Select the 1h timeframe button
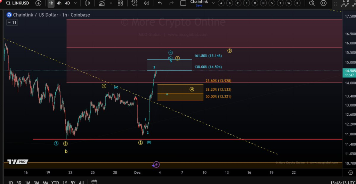356x184 pixels. click(x=51, y=3)
